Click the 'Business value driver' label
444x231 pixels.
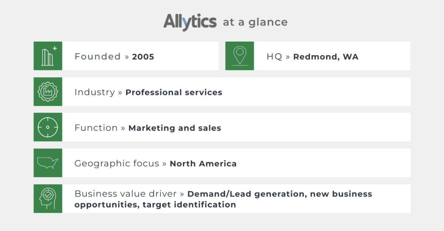pyautogui.click(x=125, y=194)
